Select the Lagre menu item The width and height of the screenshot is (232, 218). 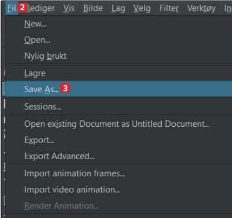pyautogui.click(x=119, y=73)
